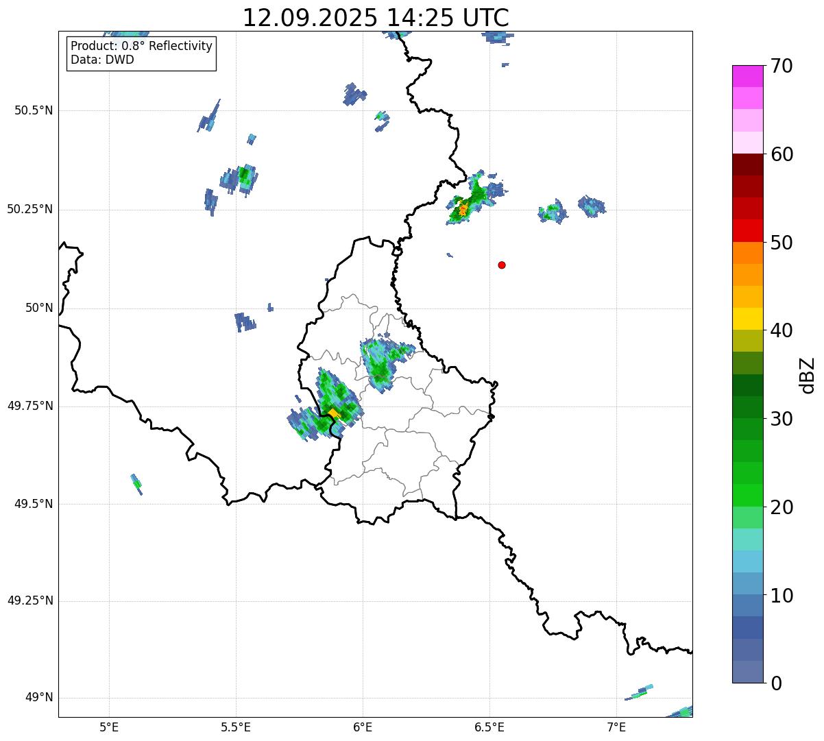The height and width of the screenshot is (741, 824).
Task: Click the yellow radar core on Luxembourg's western border
Action: 333,413
